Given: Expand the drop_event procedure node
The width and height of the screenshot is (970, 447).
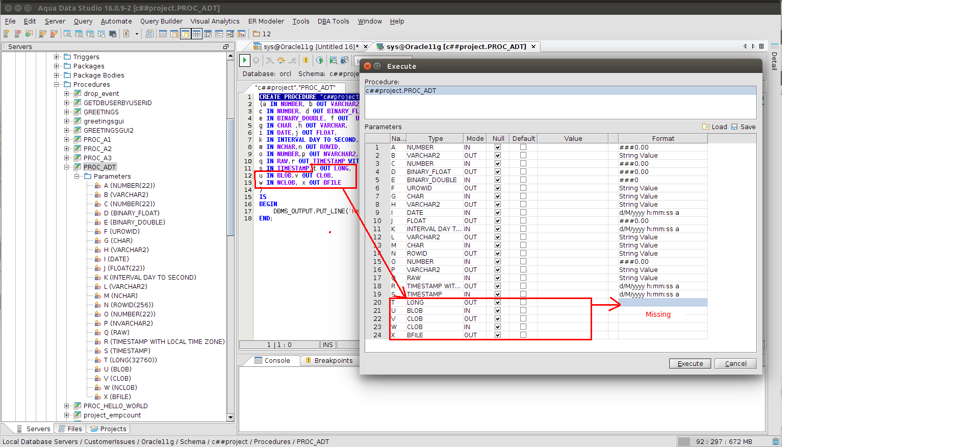Looking at the screenshot, I should (66, 94).
